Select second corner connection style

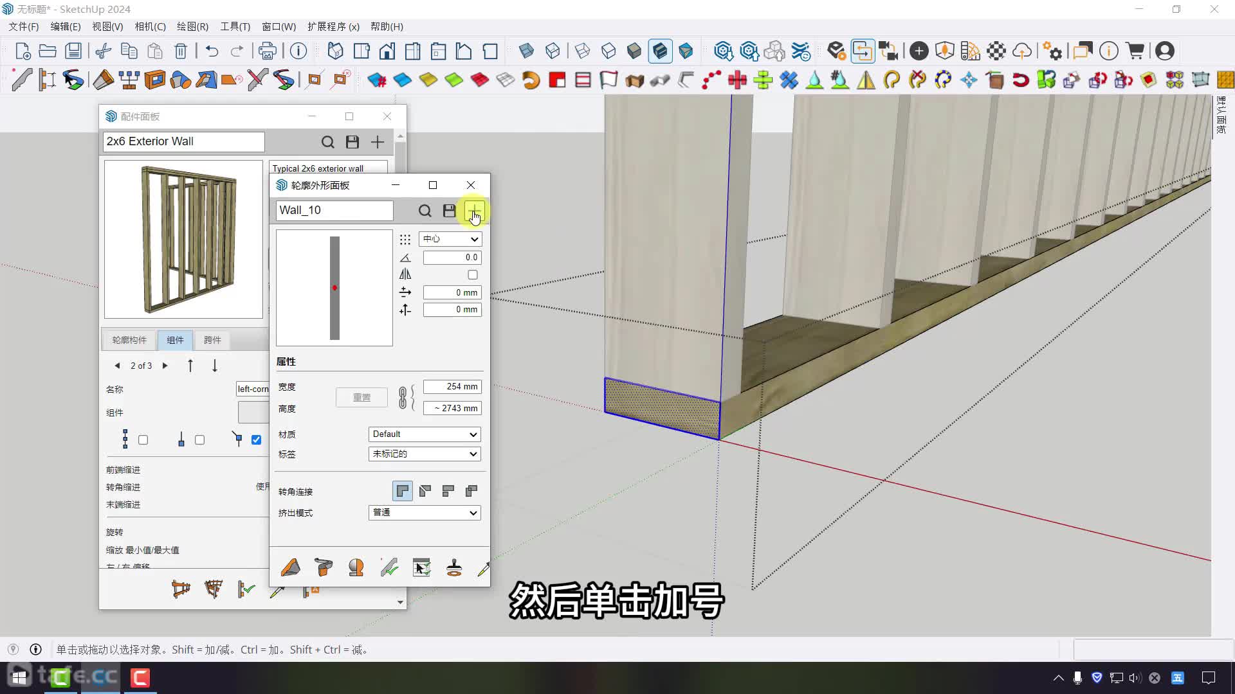(425, 491)
